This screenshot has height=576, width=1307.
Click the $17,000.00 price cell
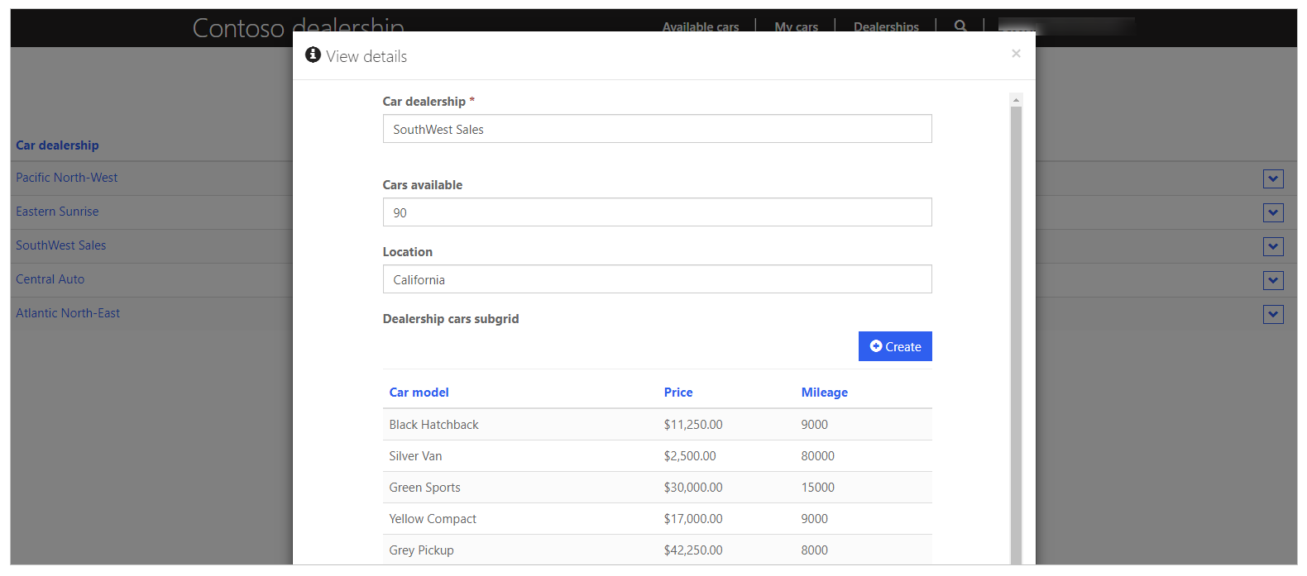pyautogui.click(x=693, y=519)
